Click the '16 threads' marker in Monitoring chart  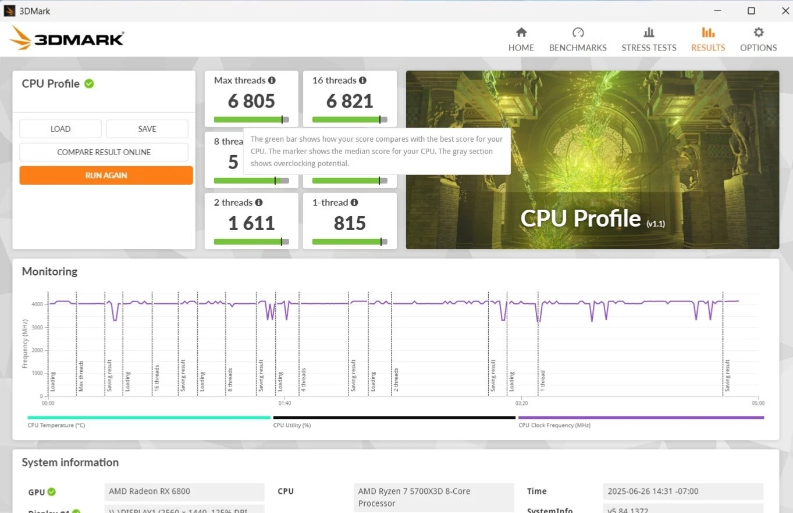point(157,378)
